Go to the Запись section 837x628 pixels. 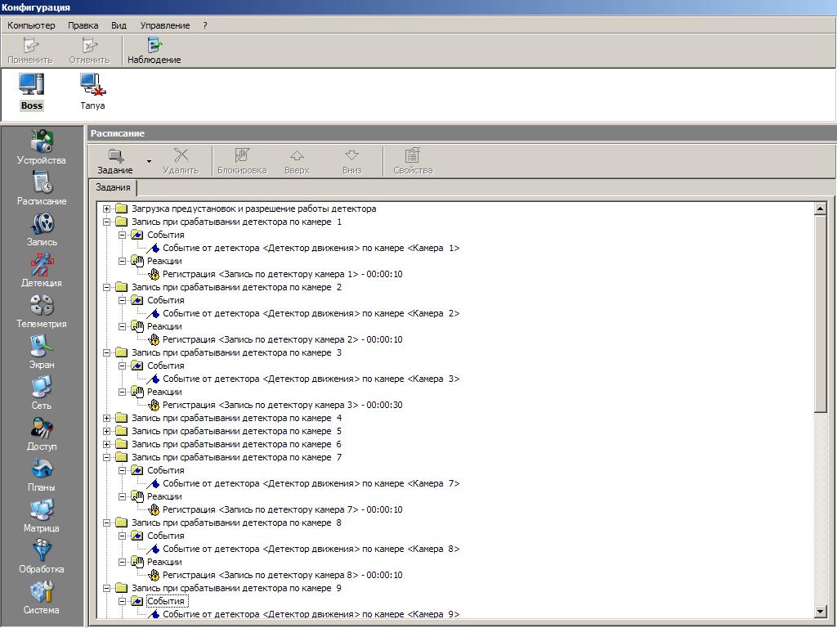pos(41,229)
